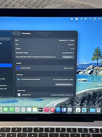This screenshot has height=137, width=102.
Task: Click the 13,3-дюймовый (2560 × 1600) text
Action: (x=63, y=80)
